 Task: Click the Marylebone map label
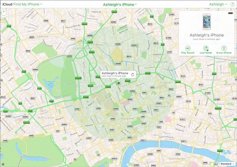46,118
